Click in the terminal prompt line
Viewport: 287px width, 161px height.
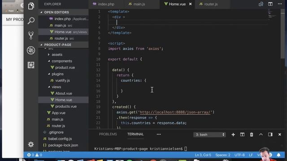point(140,149)
